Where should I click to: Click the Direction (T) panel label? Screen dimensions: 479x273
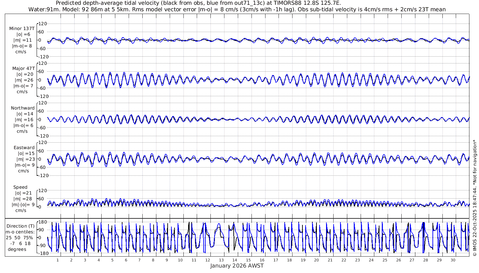point(22,226)
